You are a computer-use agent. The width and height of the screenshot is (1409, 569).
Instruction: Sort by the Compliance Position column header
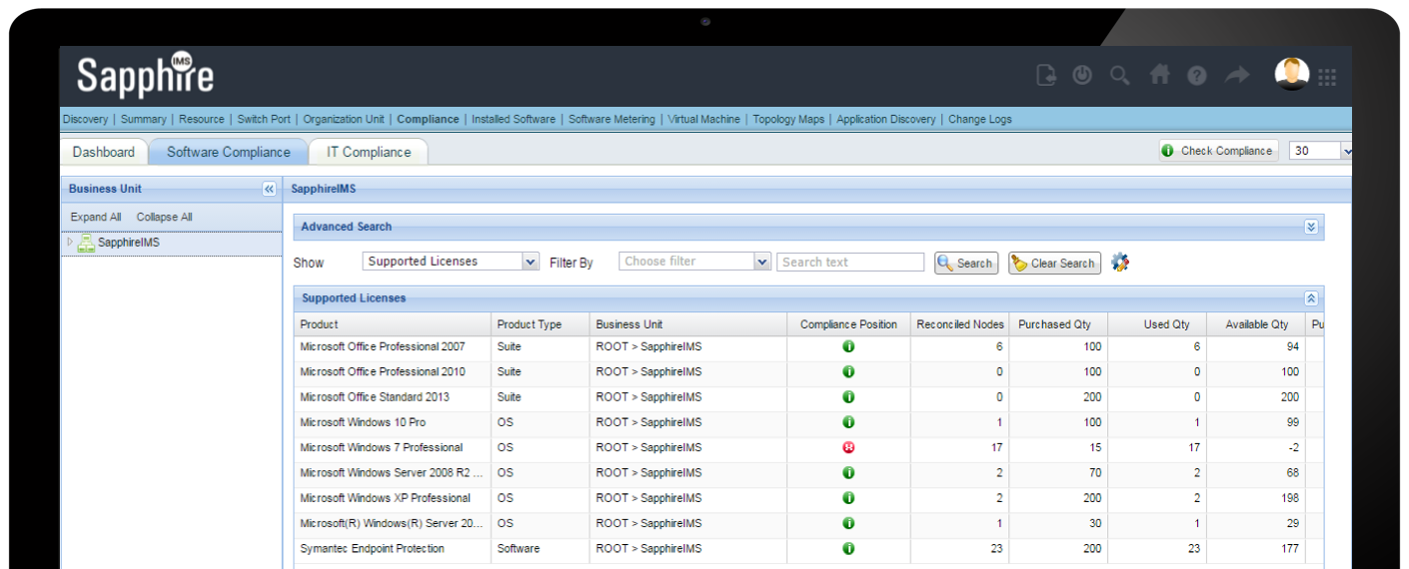coord(849,324)
